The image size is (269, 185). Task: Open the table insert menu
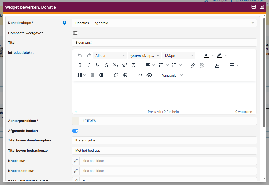pyautogui.click(x=234, y=65)
